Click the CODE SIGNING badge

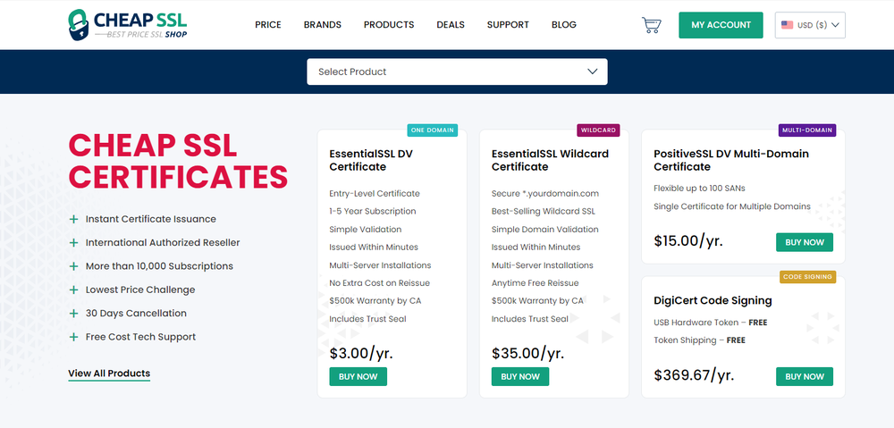(x=807, y=277)
